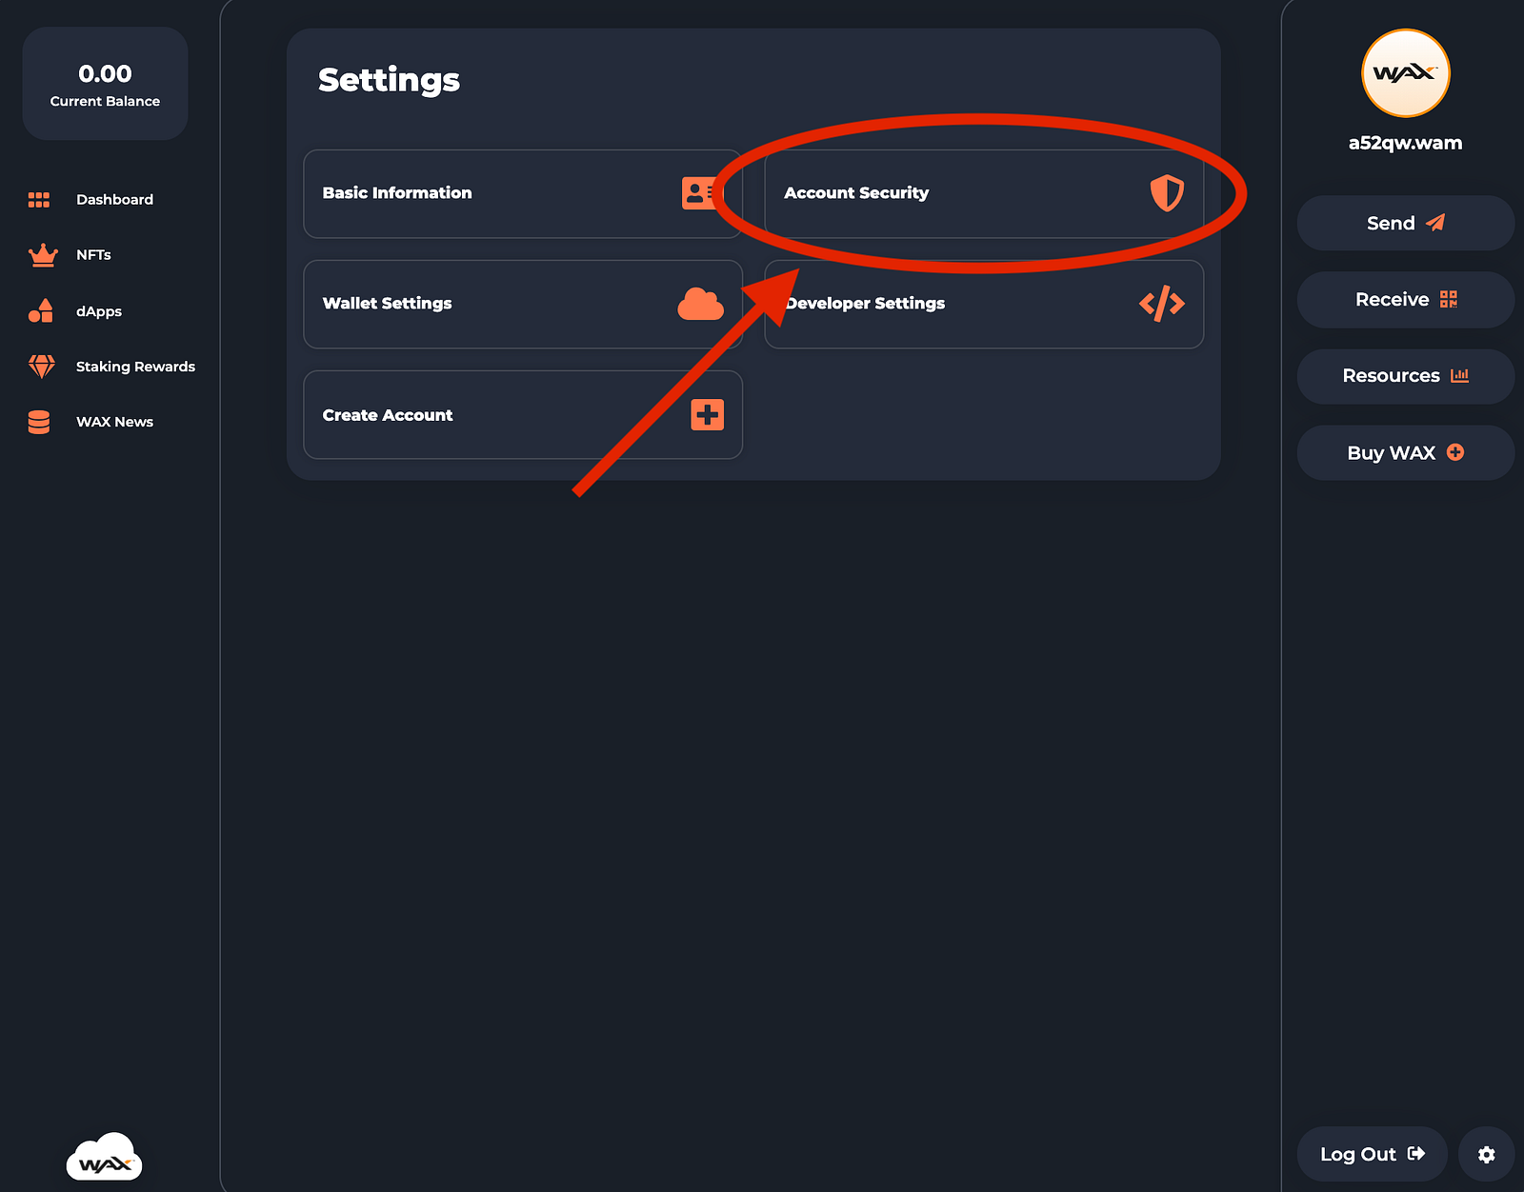This screenshot has height=1192, width=1524.
Task: Open the Resources panel button
Action: point(1405,376)
